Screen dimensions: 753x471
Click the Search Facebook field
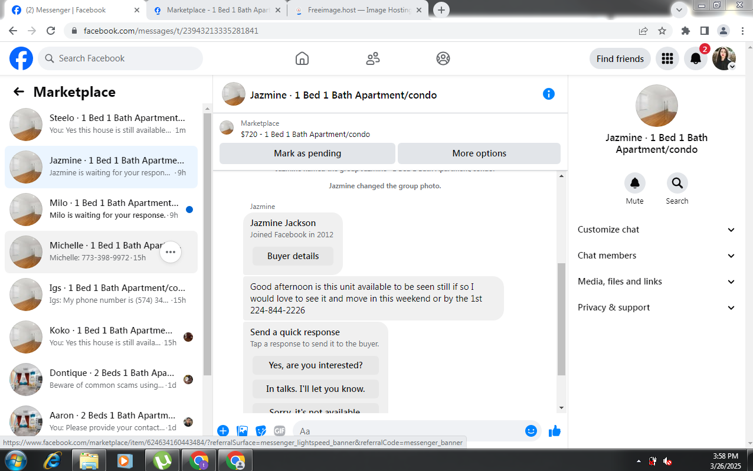tap(120, 58)
